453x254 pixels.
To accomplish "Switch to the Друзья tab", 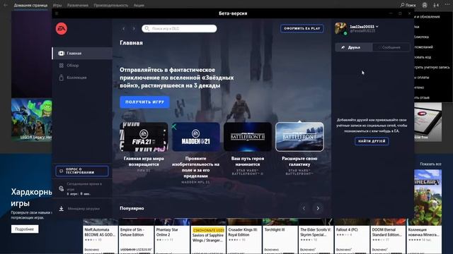I will pos(354,47).
